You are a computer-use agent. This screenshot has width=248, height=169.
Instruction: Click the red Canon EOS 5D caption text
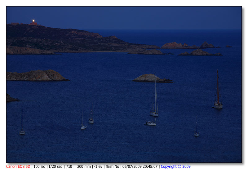[18, 167]
